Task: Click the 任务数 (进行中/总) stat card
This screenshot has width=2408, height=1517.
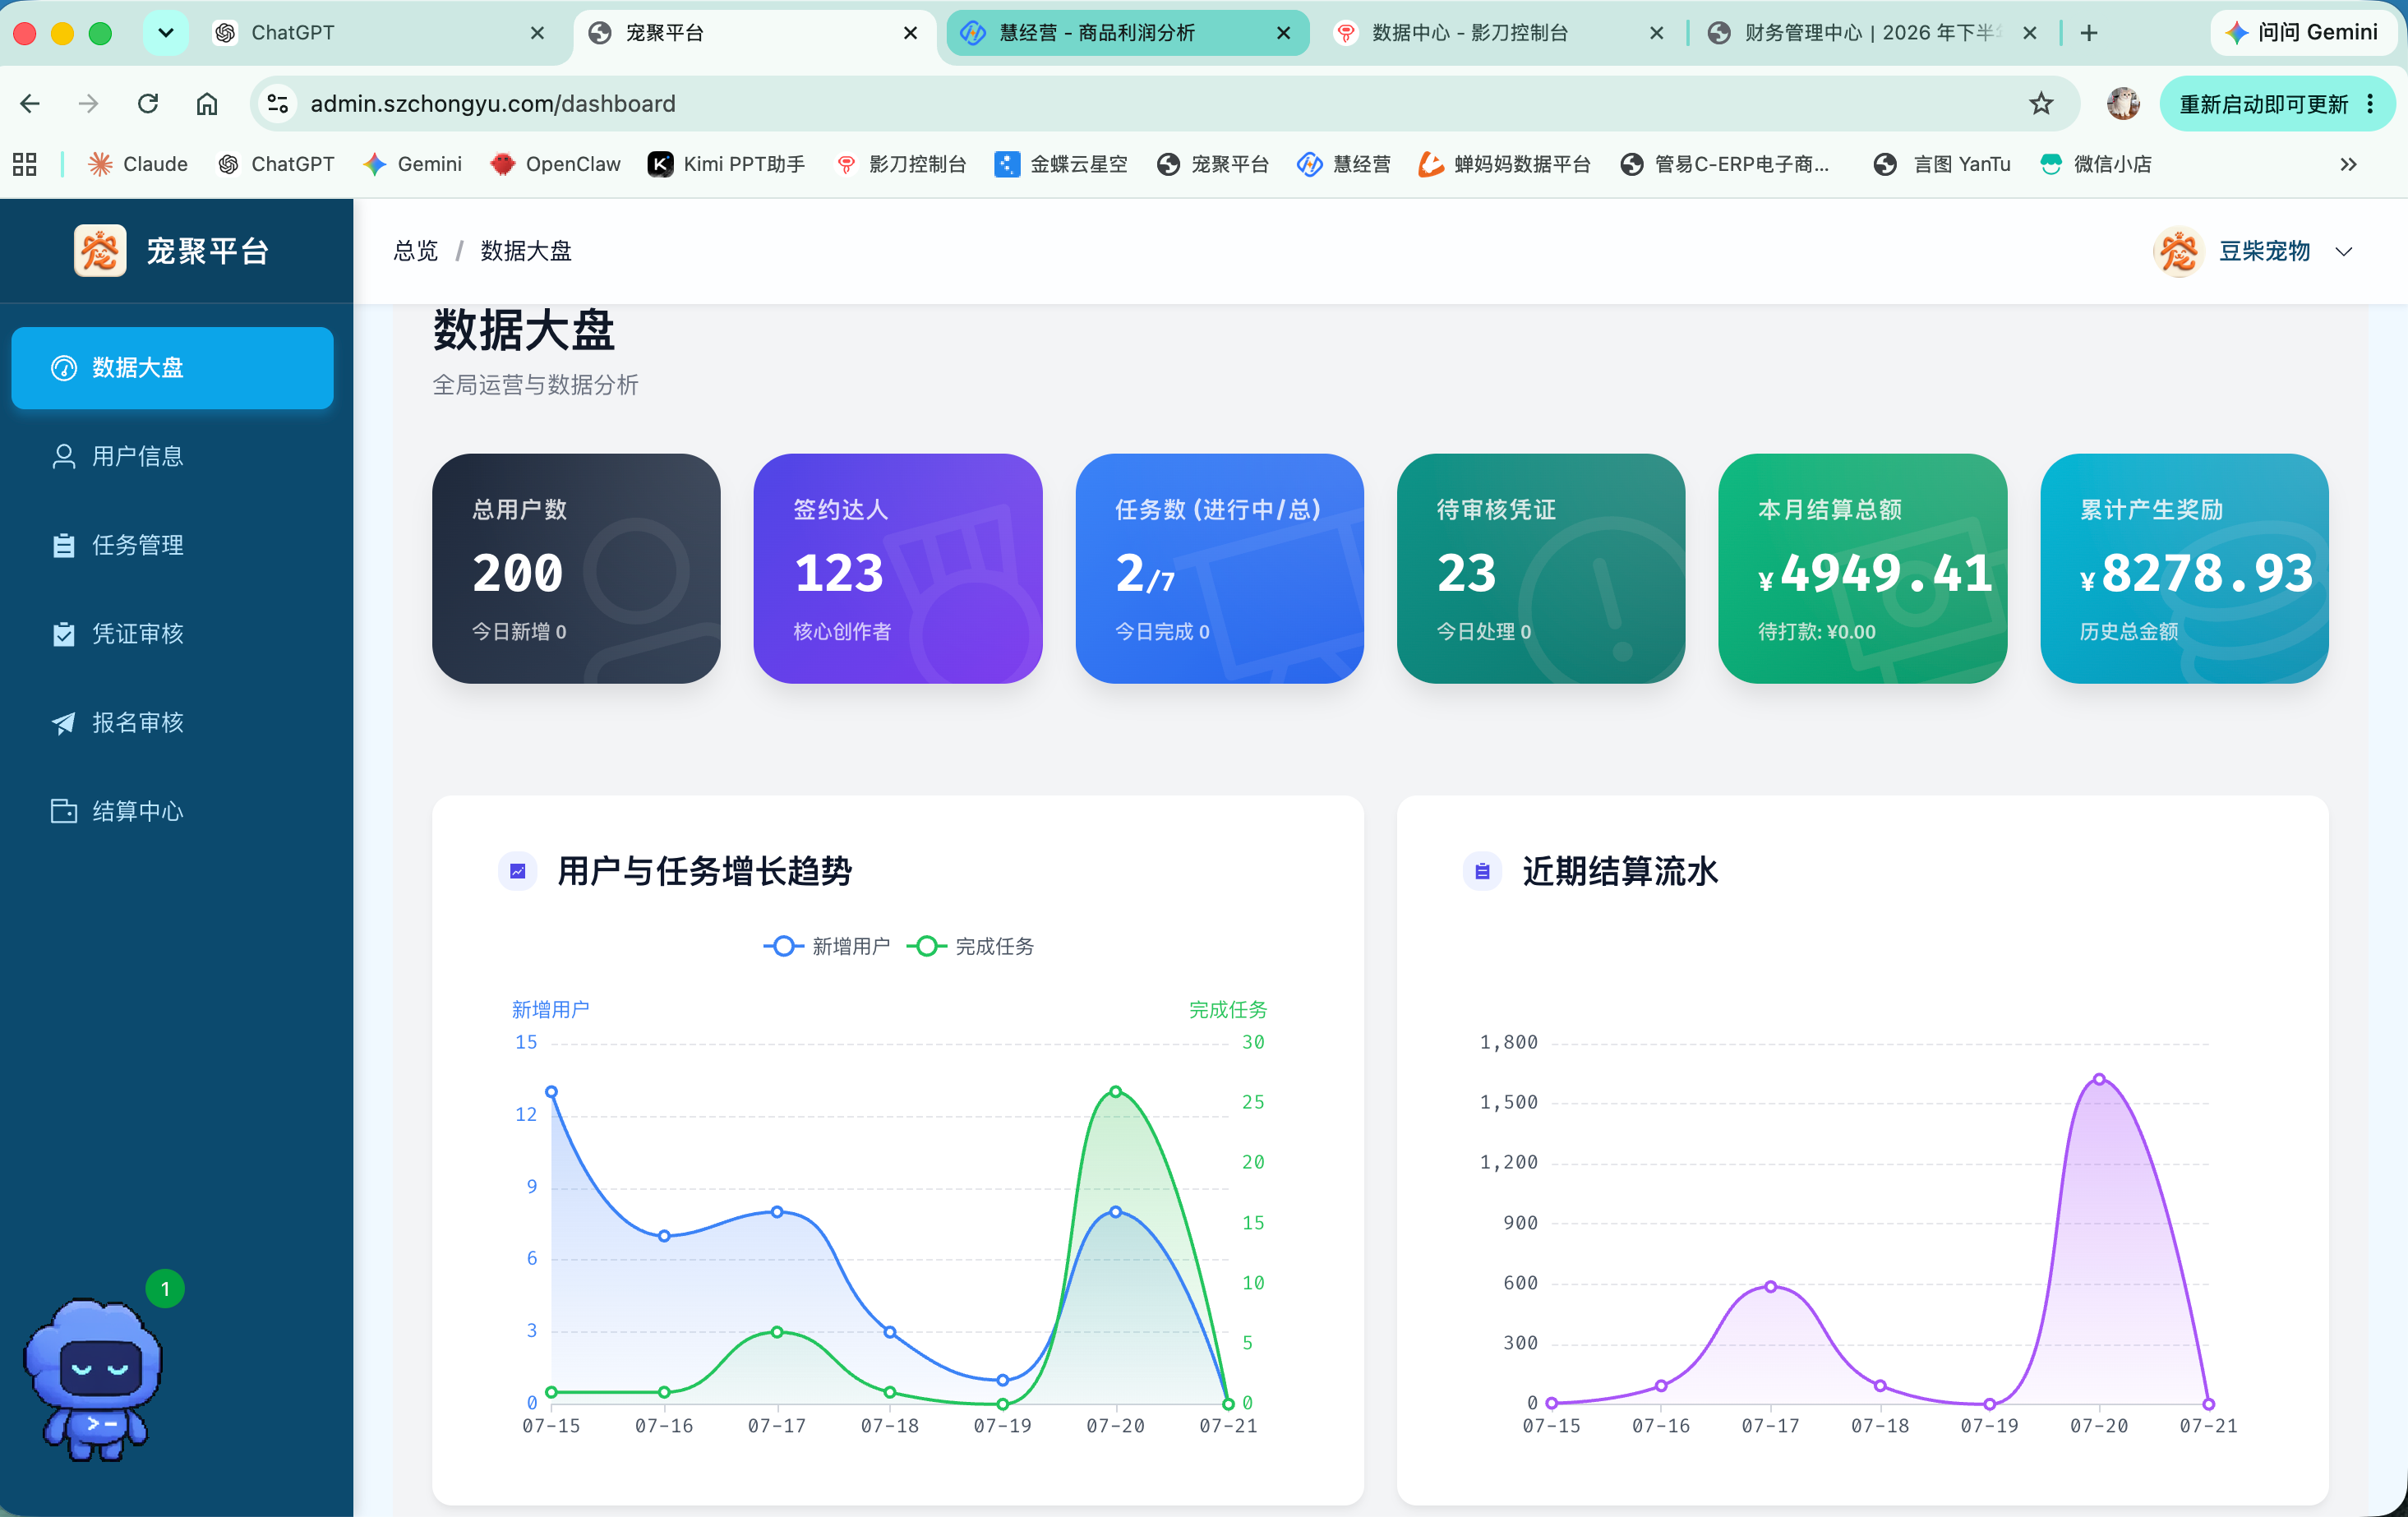Action: [1219, 569]
